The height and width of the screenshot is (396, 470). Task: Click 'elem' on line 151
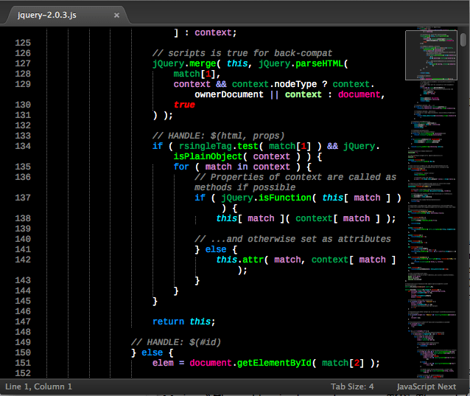click(163, 363)
